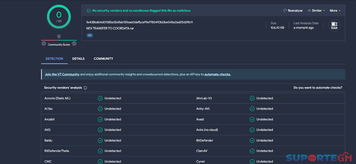Open the Similar dropdown menu
Screen dimensions: 356x164
[x=316, y=11]
